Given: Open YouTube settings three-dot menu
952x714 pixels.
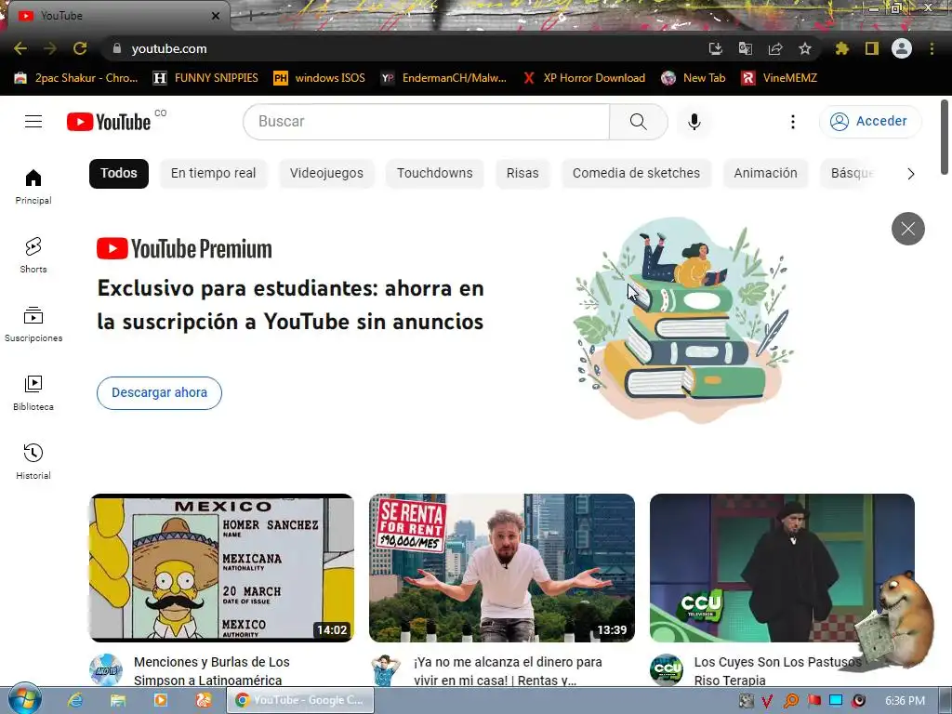Looking at the screenshot, I should [792, 122].
